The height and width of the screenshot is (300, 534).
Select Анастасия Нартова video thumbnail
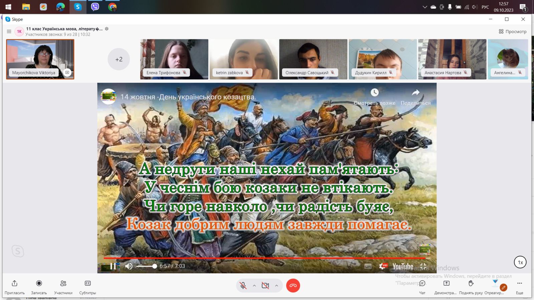point(452,59)
